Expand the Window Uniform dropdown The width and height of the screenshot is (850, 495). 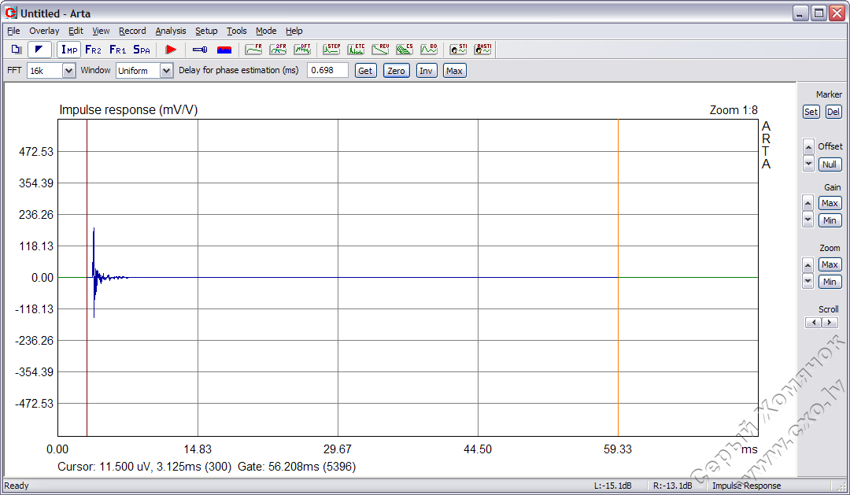click(166, 71)
